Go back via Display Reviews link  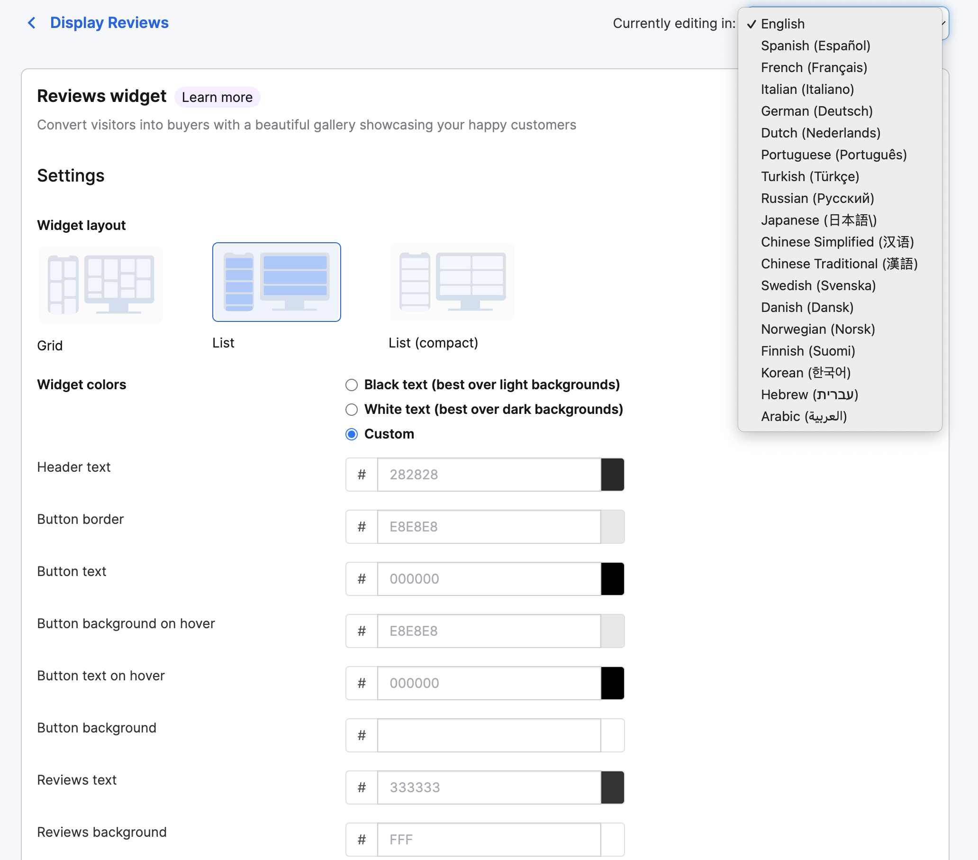coord(109,23)
